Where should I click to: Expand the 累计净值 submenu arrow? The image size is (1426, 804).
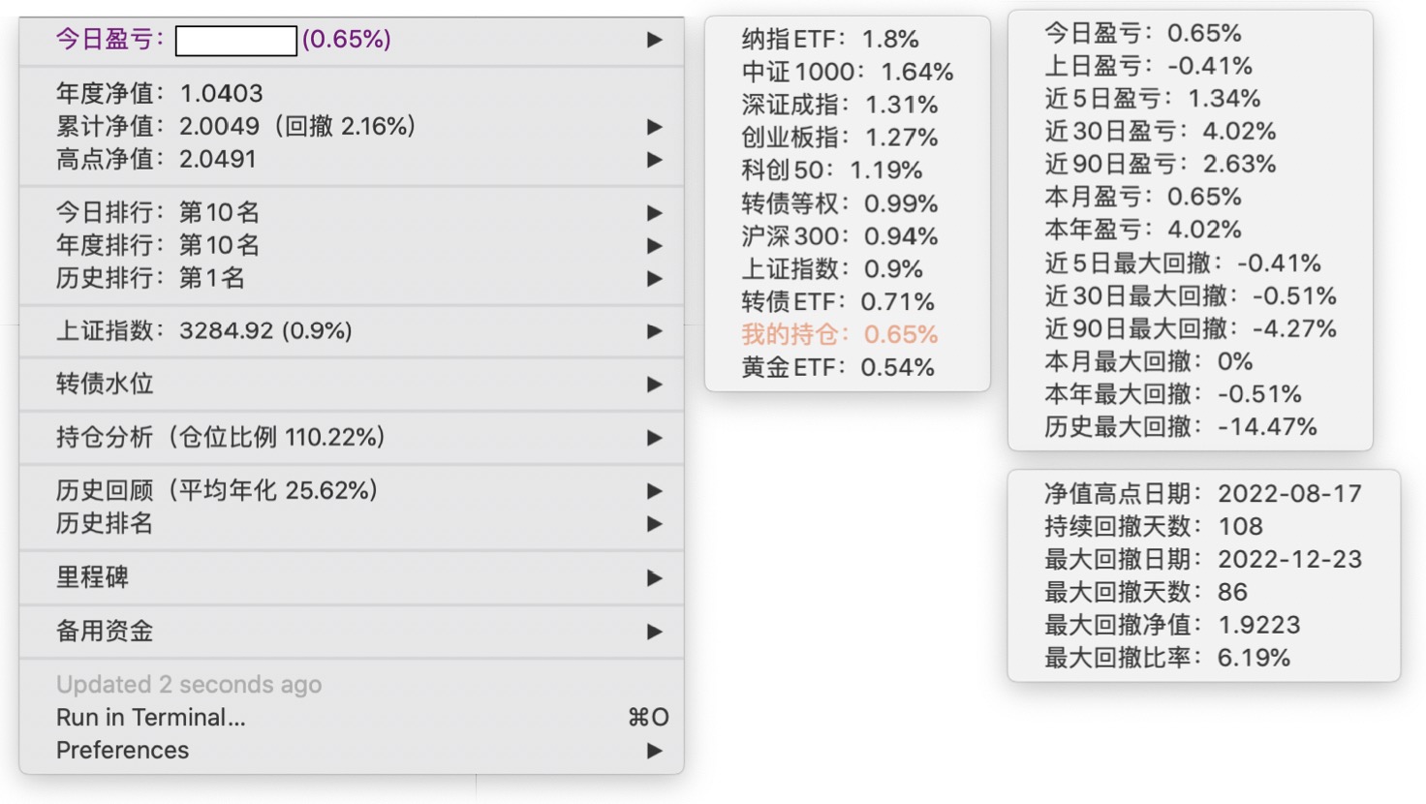coord(655,127)
